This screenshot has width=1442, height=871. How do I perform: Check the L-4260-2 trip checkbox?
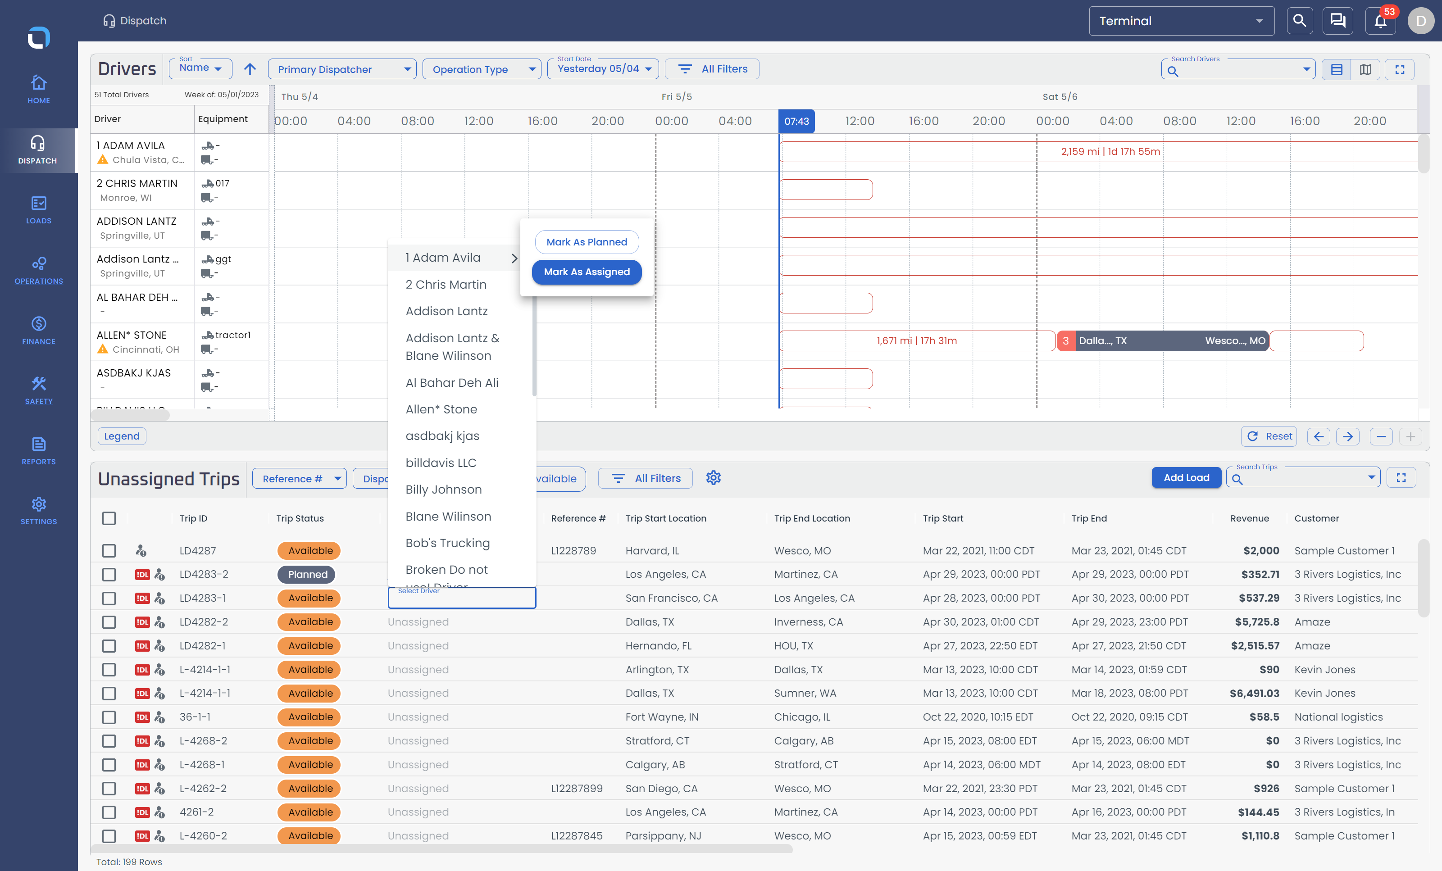coord(109,836)
